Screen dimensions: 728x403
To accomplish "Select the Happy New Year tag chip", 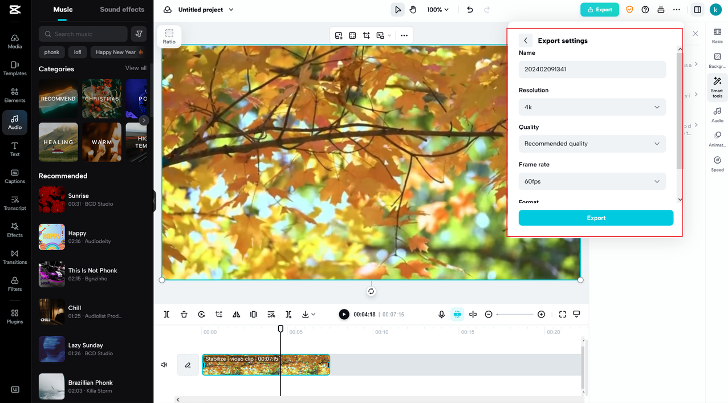I will coord(119,52).
